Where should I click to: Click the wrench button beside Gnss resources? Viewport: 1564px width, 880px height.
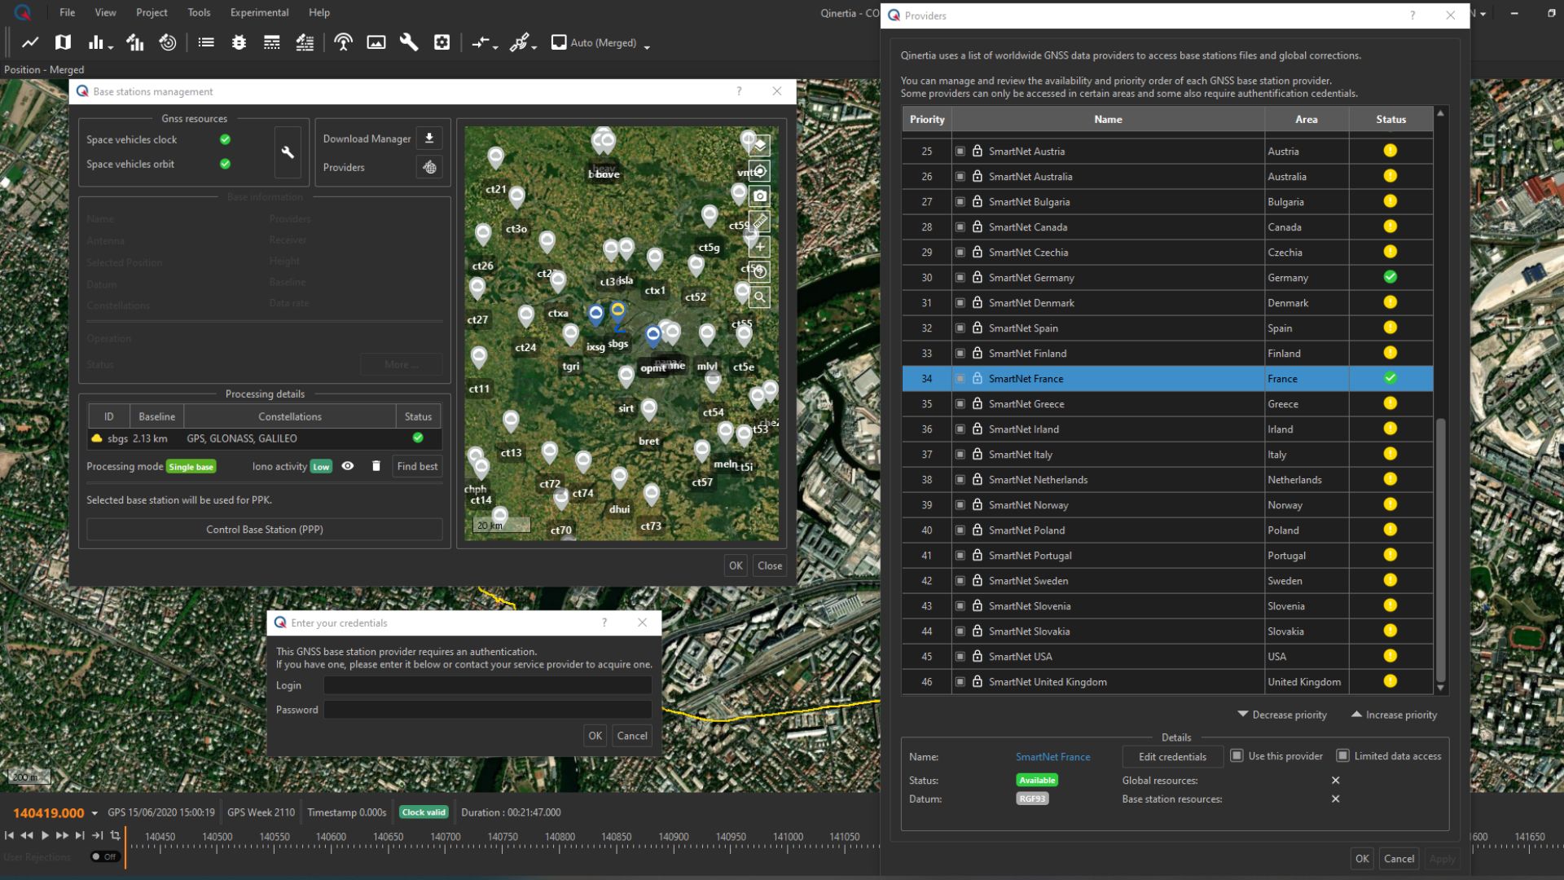[288, 152]
